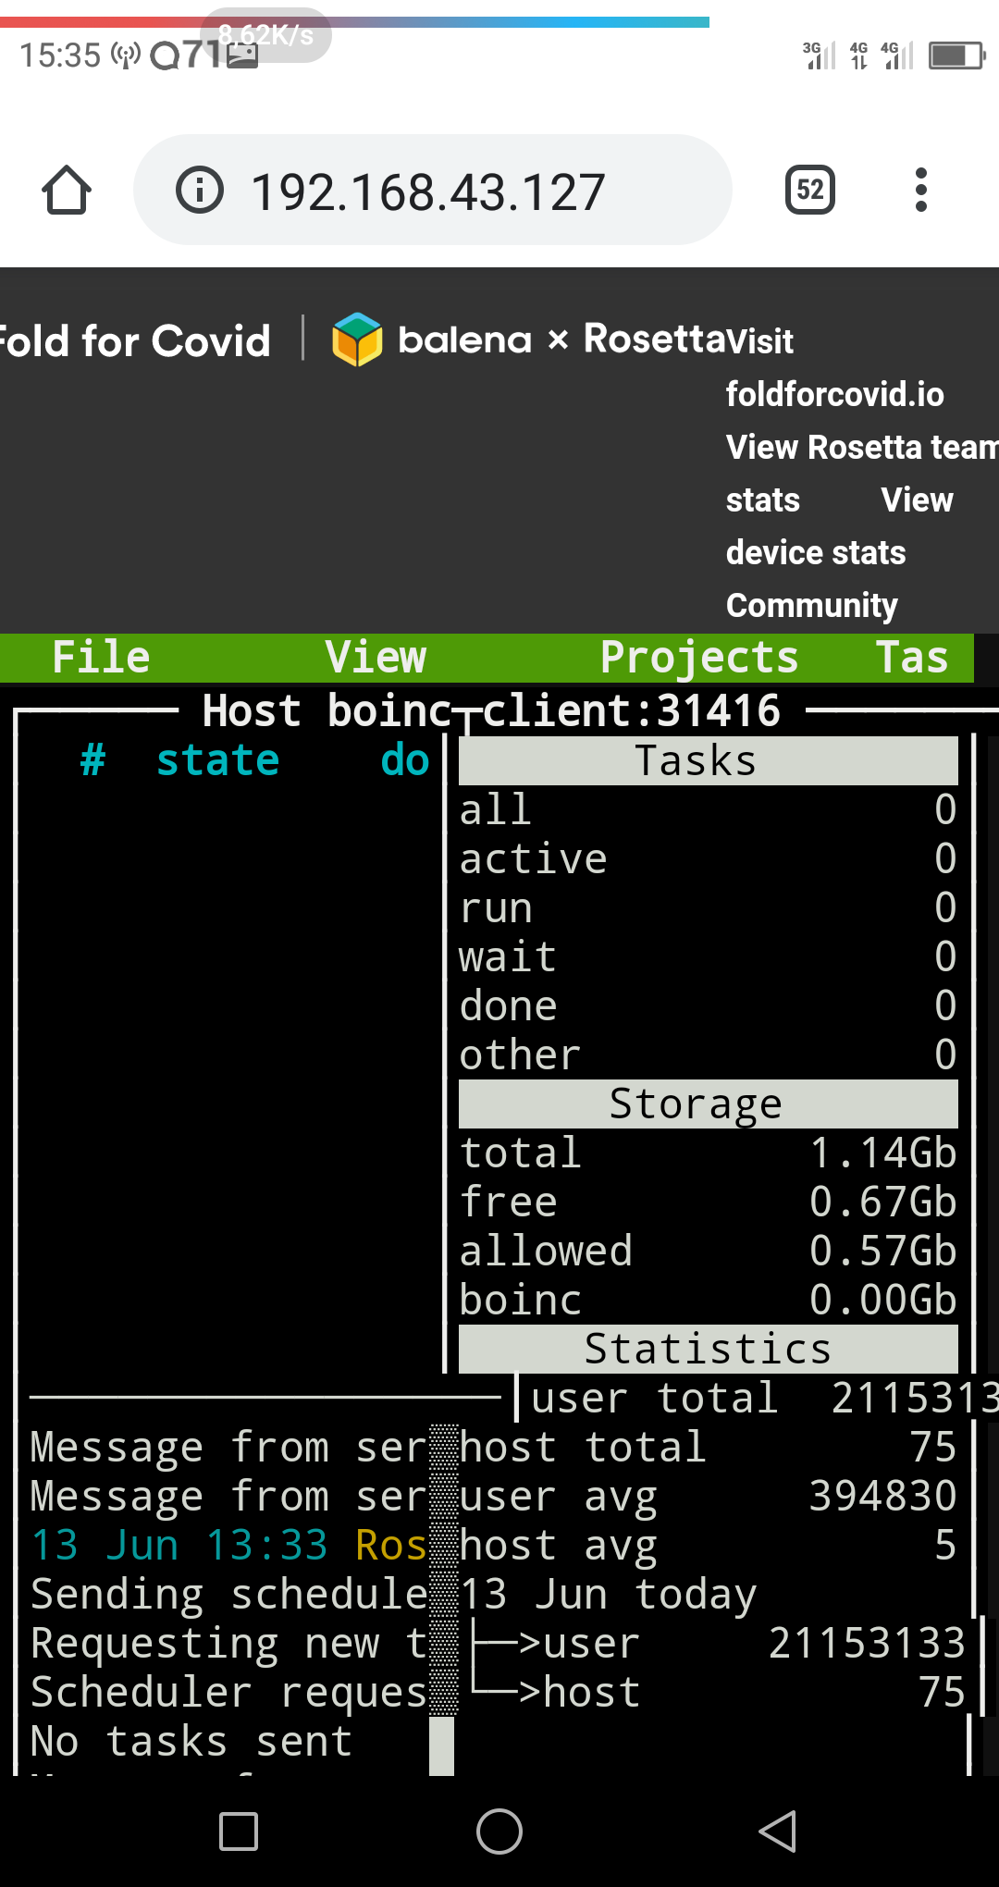
Task: Open the Community link
Action: tap(811, 606)
